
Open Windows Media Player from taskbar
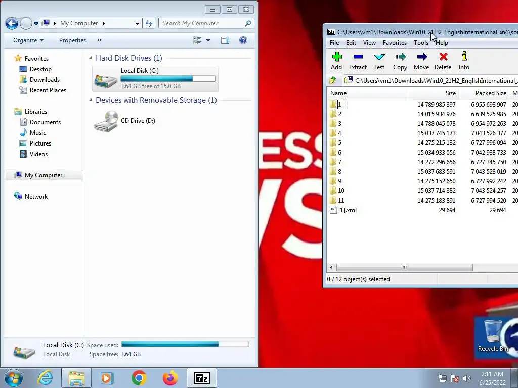(x=107, y=378)
